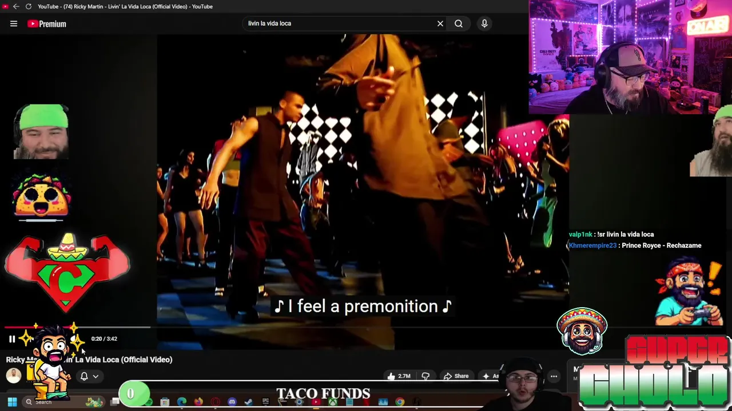The height and width of the screenshot is (411, 732).
Task: Open Firefox from the taskbar
Action: pos(198,402)
